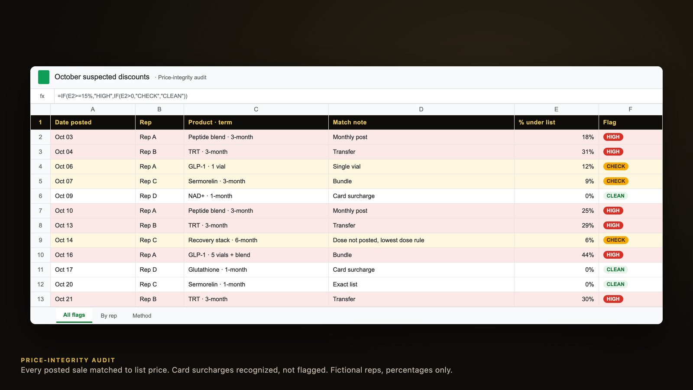Screen dimensions: 693x390
Task: Open the Method sheet tab
Action: pyautogui.click(x=142, y=316)
